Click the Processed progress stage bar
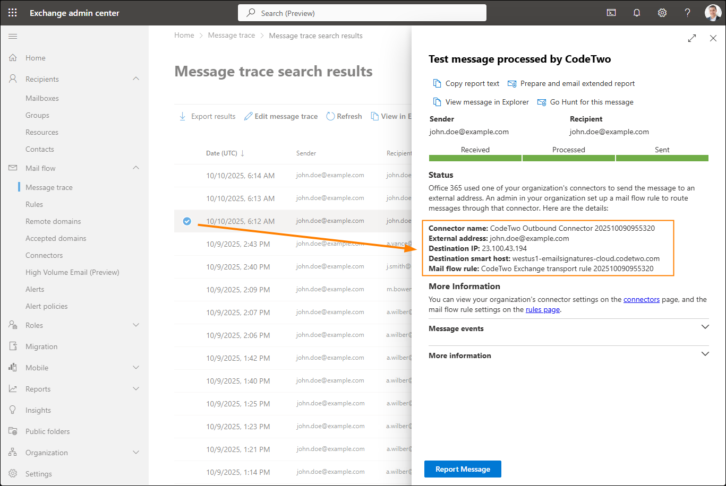Screen dimensions: 726x486 pos(569,158)
